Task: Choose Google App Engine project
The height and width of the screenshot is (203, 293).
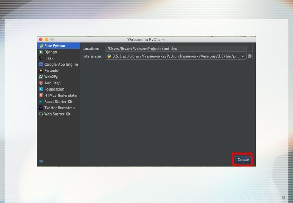Action: pos(59,64)
